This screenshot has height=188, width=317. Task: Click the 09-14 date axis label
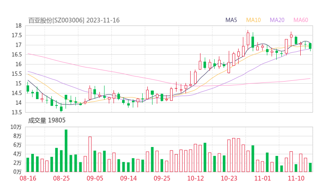pos(129,178)
